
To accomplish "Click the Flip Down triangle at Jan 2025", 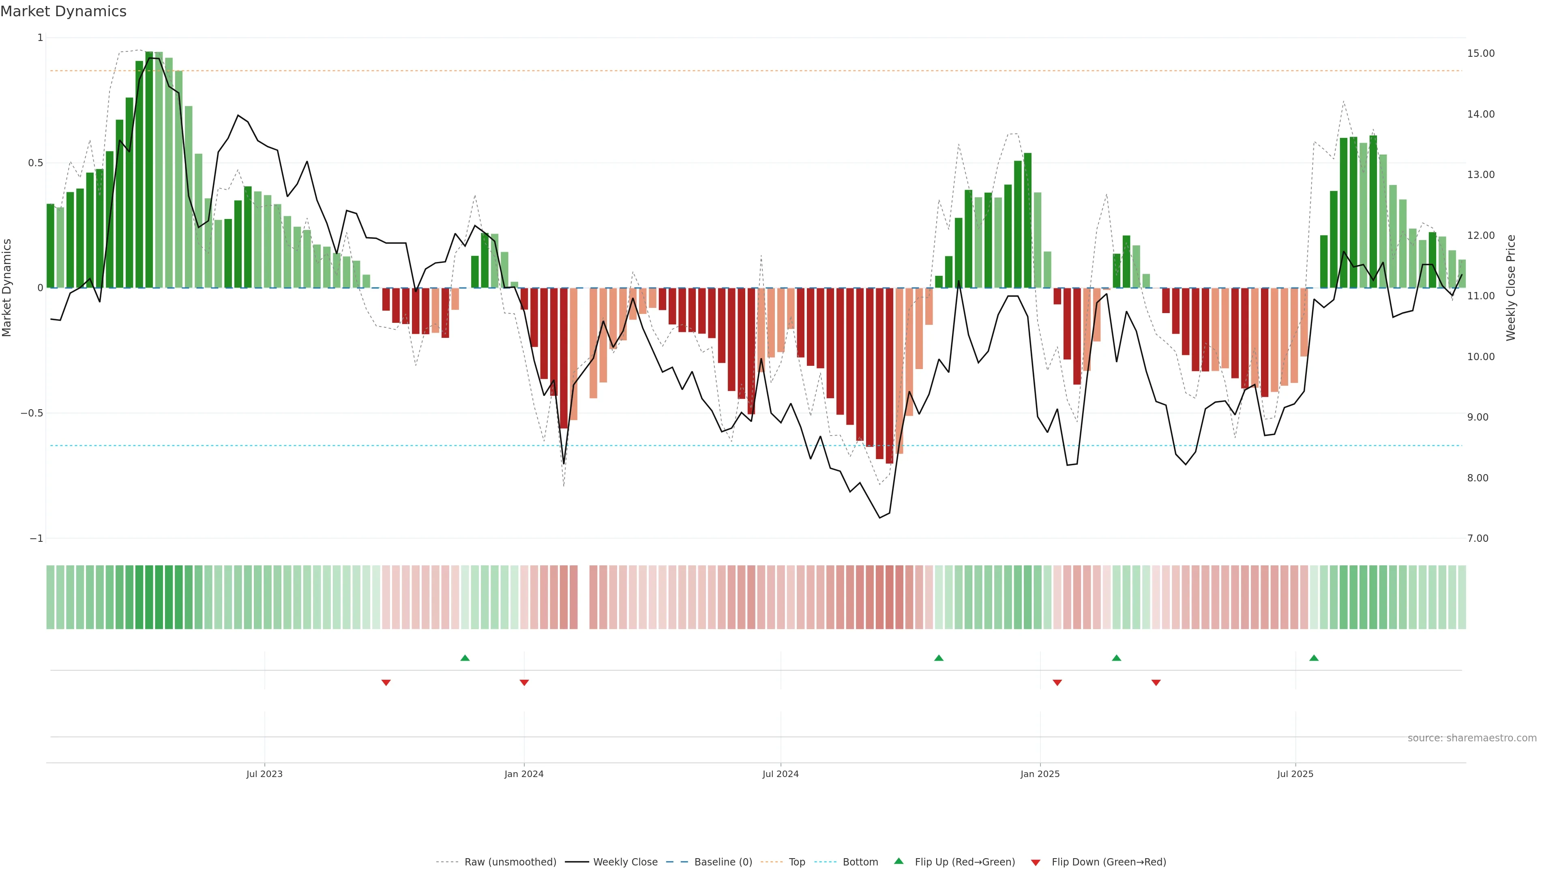I will coord(1057,683).
